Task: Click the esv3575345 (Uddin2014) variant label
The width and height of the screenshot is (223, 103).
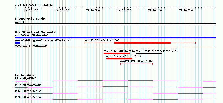Action: 32,35
